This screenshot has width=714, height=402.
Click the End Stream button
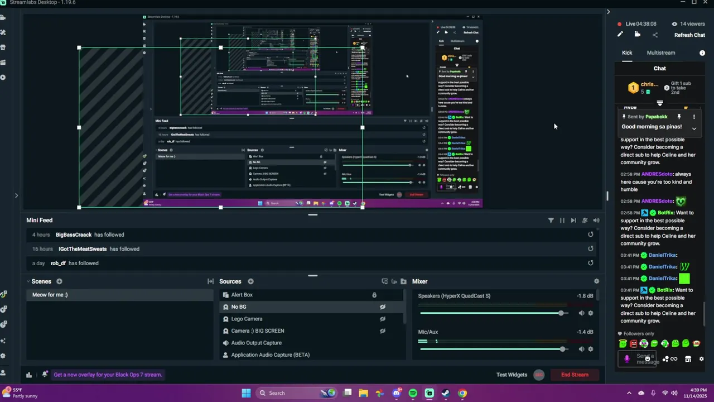coord(575,375)
